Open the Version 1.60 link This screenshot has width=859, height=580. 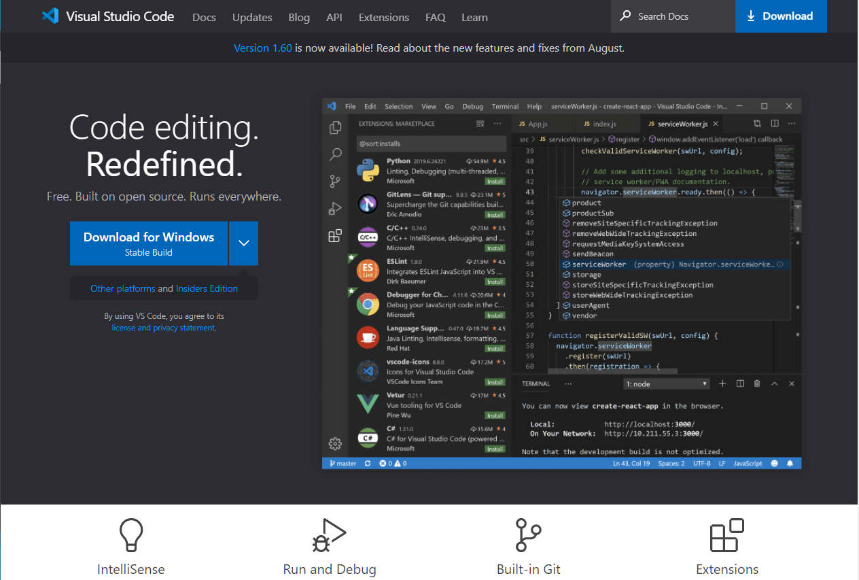(x=263, y=48)
